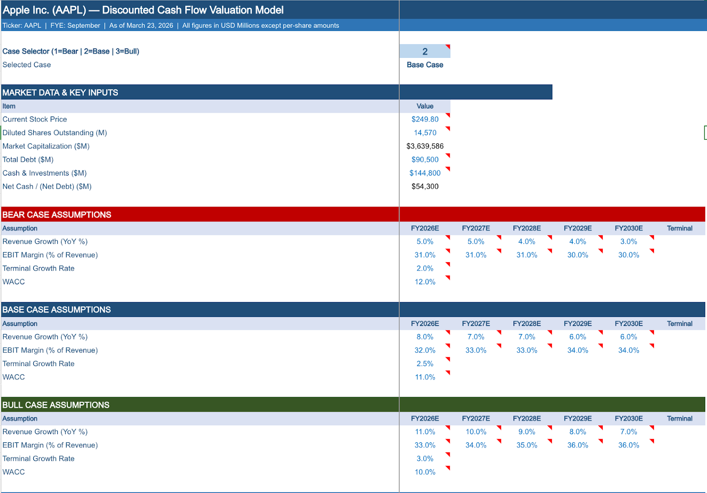Select the 'Diluted Shares Outstanding (M)' label
The width and height of the screenshot is (707, 493).
click(55, 133)
